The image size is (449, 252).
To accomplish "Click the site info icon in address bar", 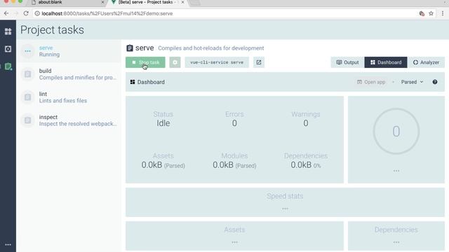I will [37, 13].
